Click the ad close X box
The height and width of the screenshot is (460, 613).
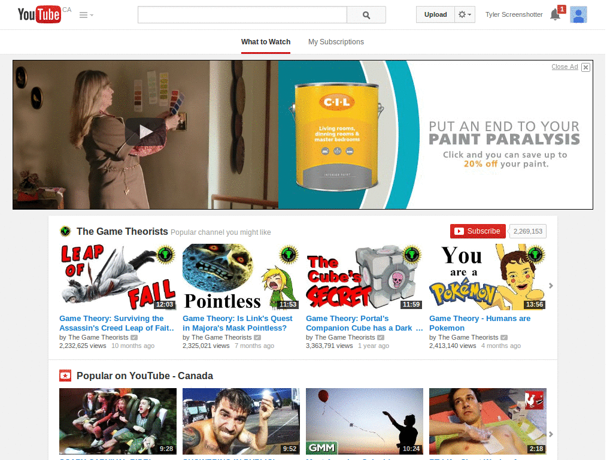tap(585, 67)
